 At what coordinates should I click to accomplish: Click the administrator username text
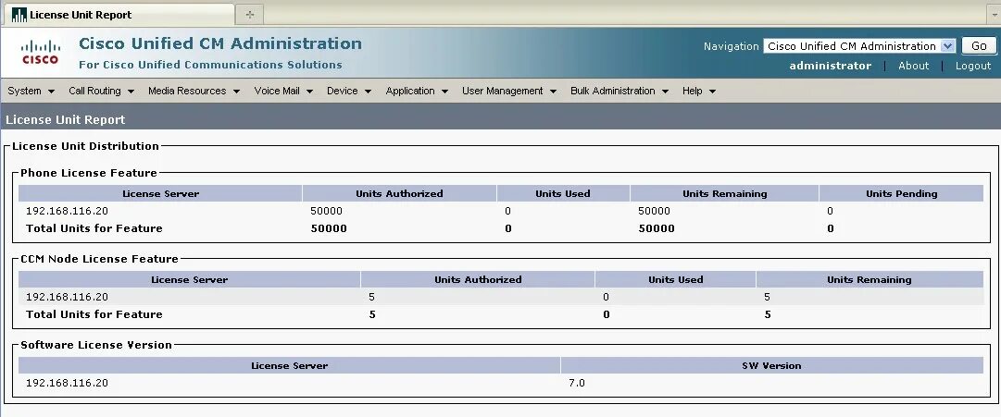coord(830,66)
